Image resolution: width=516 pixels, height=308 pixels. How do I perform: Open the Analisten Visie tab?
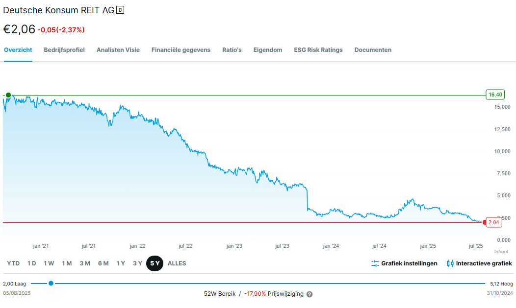118,50
